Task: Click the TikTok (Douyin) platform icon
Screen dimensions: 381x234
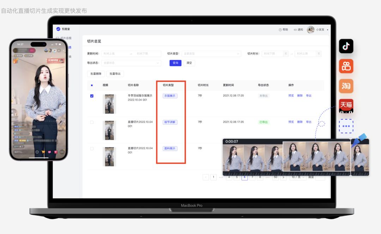Action: point(346,46)
